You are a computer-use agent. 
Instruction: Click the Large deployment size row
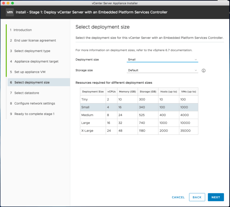click(139, 123)
